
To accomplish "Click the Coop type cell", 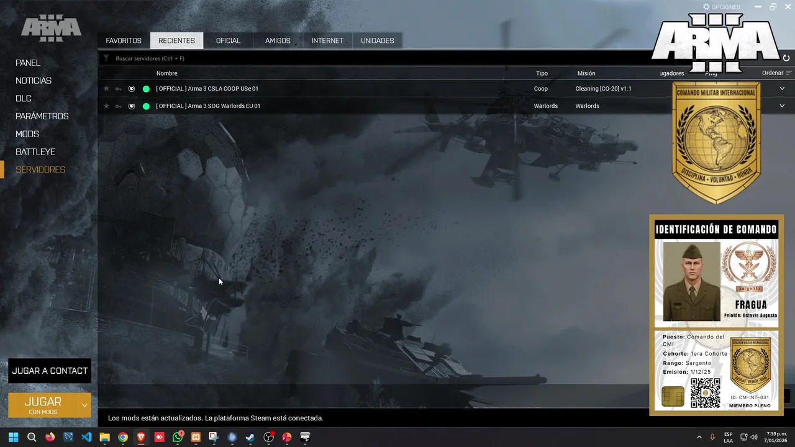I will (x=541, y=89).
